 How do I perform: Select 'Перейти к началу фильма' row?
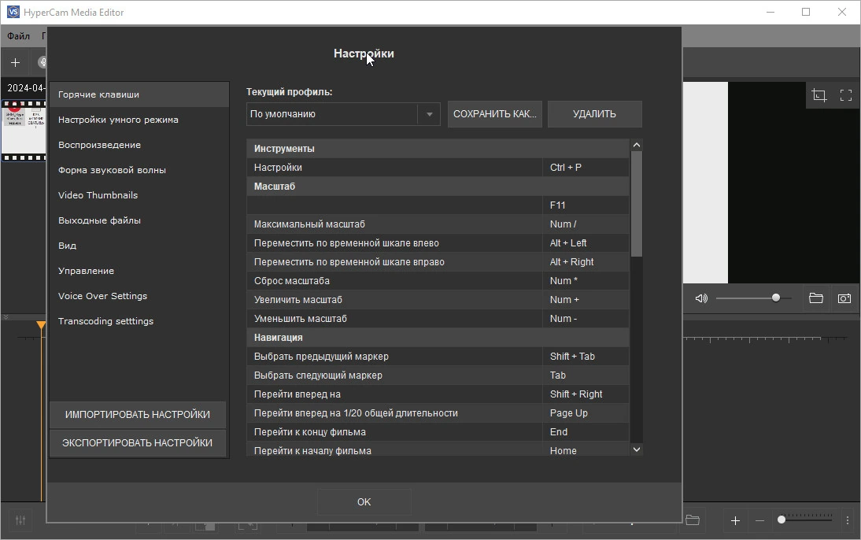coord(438,449)
